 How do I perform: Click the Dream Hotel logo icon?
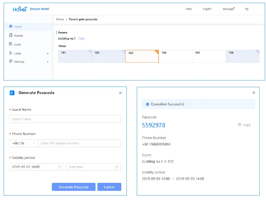pyautogui.click(x=20, y=9)
